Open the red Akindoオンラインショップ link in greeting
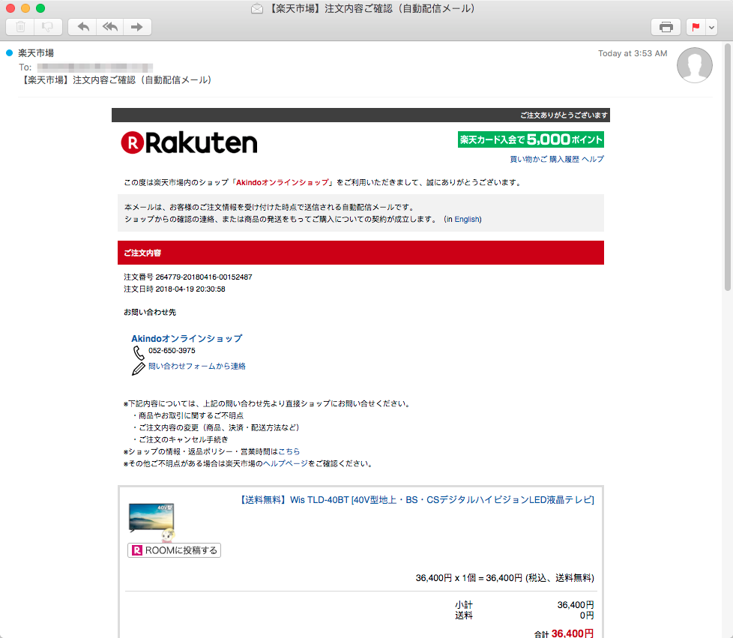 pos(283,182)
